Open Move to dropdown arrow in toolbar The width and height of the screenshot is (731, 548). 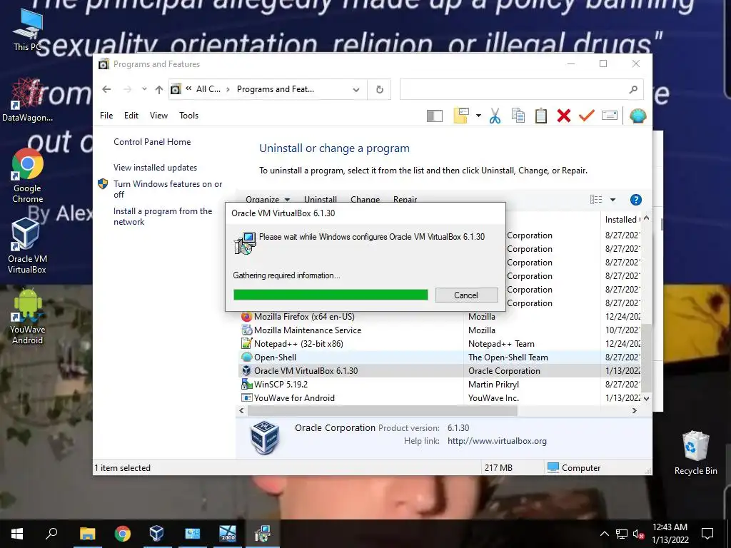point(478,116)
